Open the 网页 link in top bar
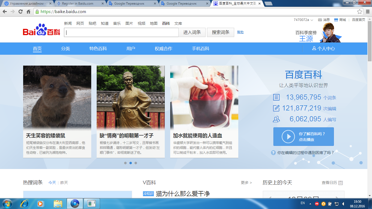This screenshot has width=372, height=209. 80,23
